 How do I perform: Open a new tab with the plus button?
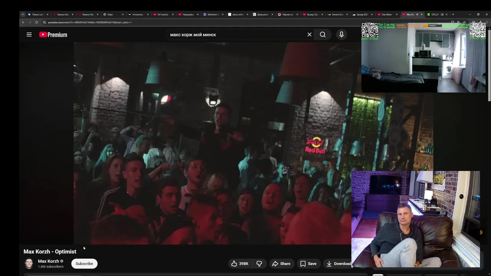pyautogui.click(x=453, y=15)
